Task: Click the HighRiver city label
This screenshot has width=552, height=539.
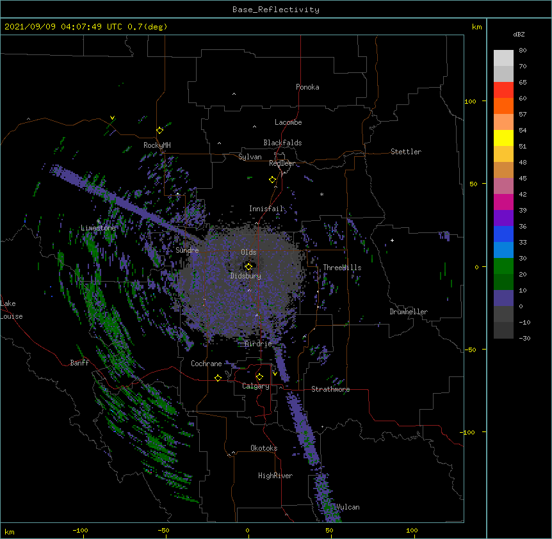Action: [275, 476]
